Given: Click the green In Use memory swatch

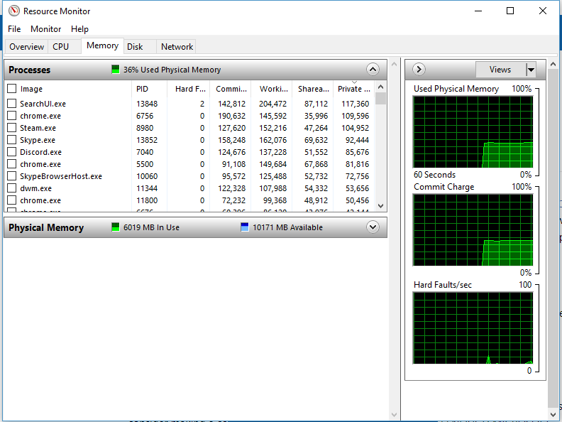Looking at the screenshot, I should [116, 227].
